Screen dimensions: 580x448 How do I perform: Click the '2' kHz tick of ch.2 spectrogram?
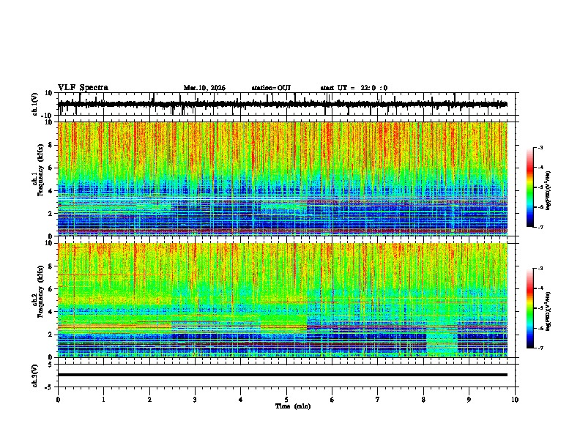[x=51, y=335]
